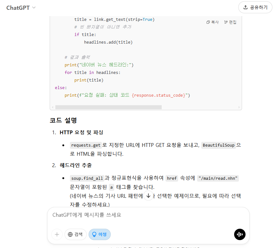Screen dimensions: 274x248
Task: Toggle the 이성 reasoning option
Action: tap(100, 234)
